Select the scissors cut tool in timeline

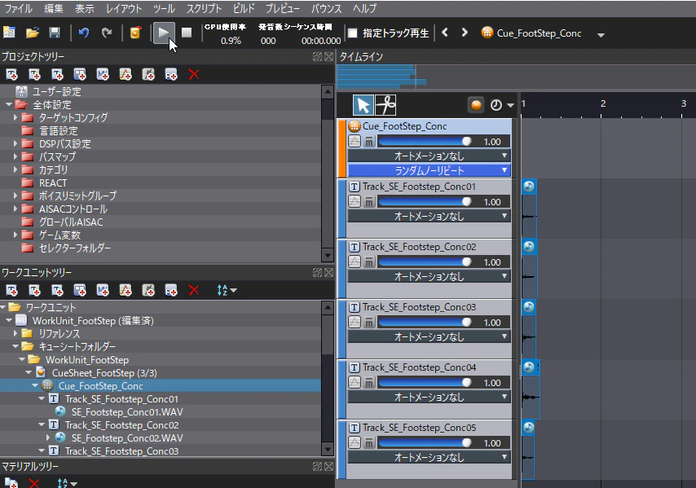[385, 105]
